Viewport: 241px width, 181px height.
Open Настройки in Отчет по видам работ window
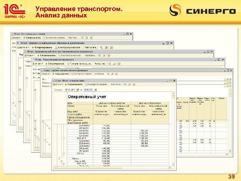pyautogui.click(x=116, y=84)
